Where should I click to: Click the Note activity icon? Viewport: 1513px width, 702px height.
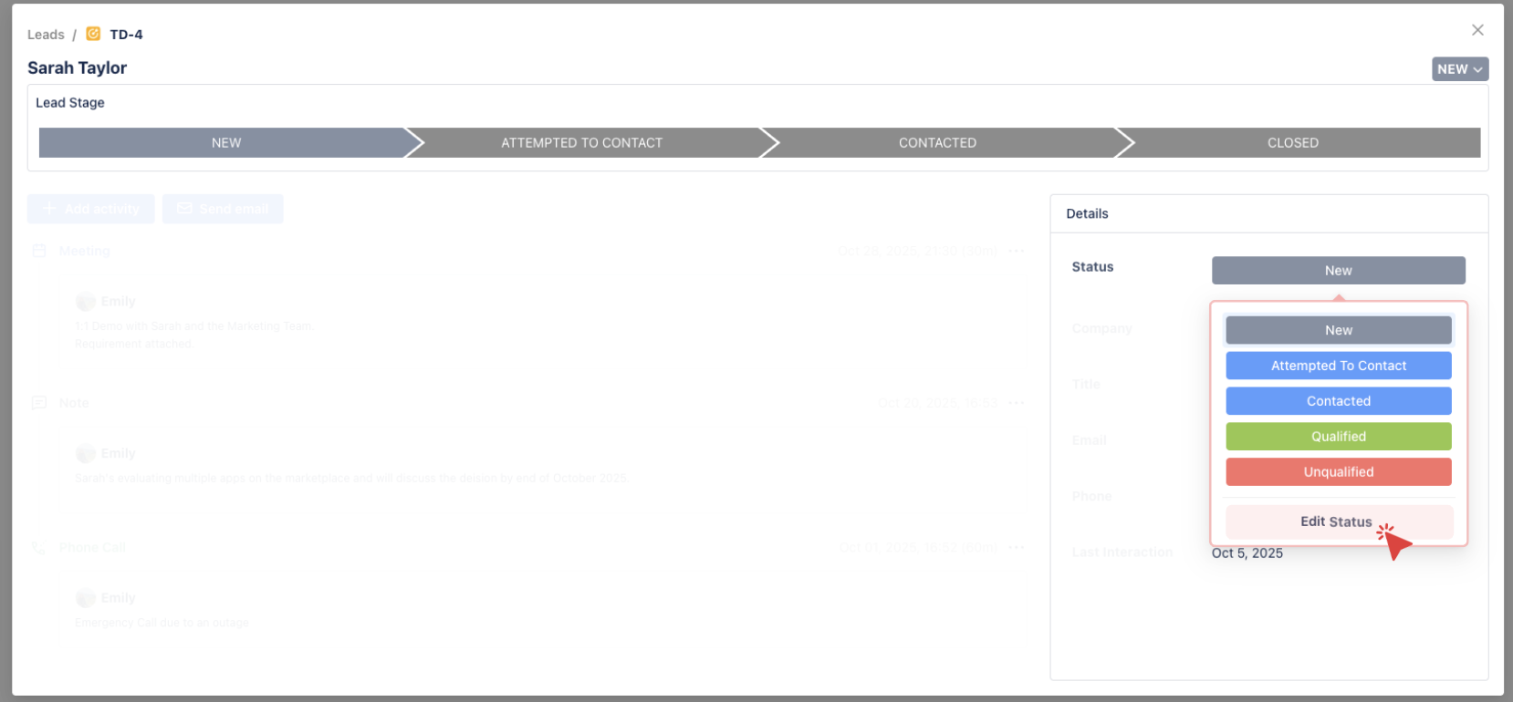pos(39,403)
